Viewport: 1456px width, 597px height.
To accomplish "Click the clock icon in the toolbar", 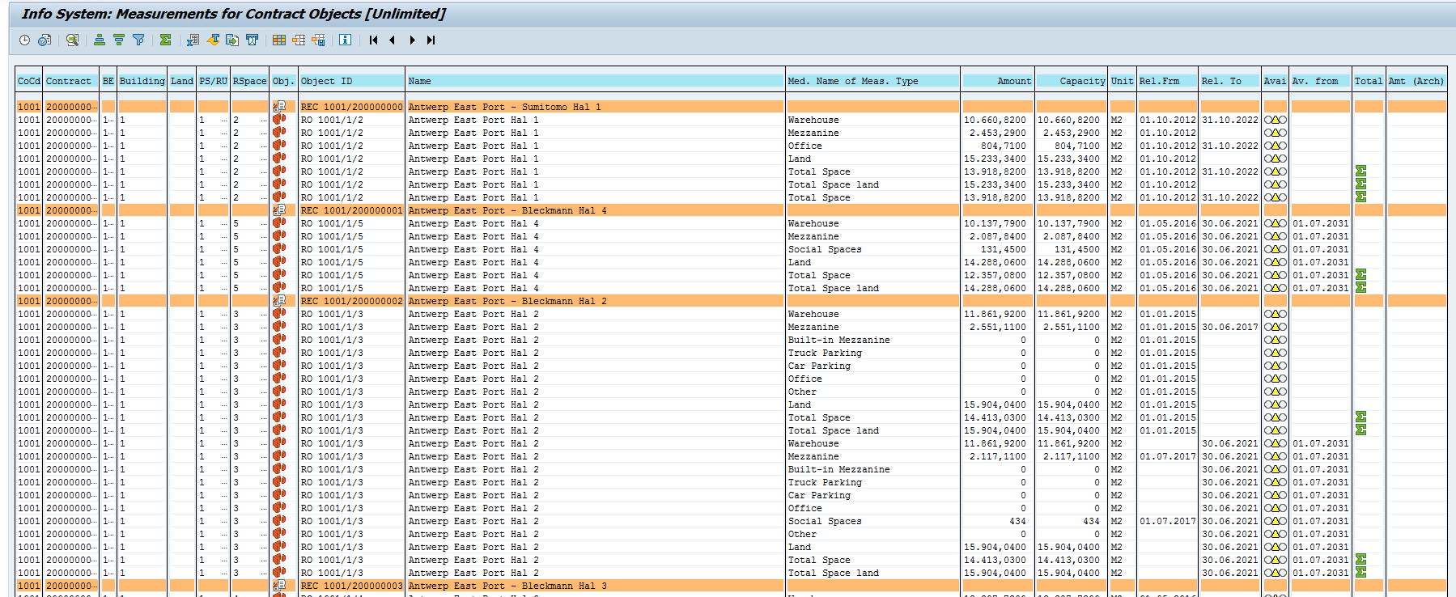I will [24, 40].
